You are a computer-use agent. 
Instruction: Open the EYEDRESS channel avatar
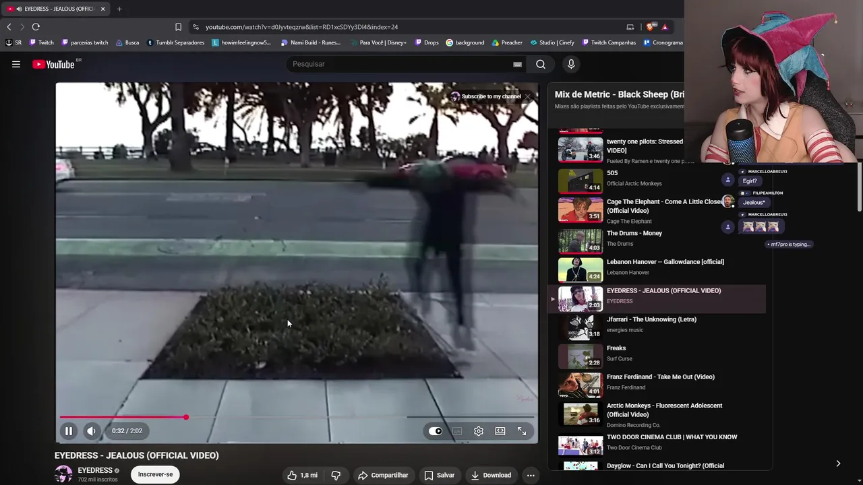pos(63,474)
